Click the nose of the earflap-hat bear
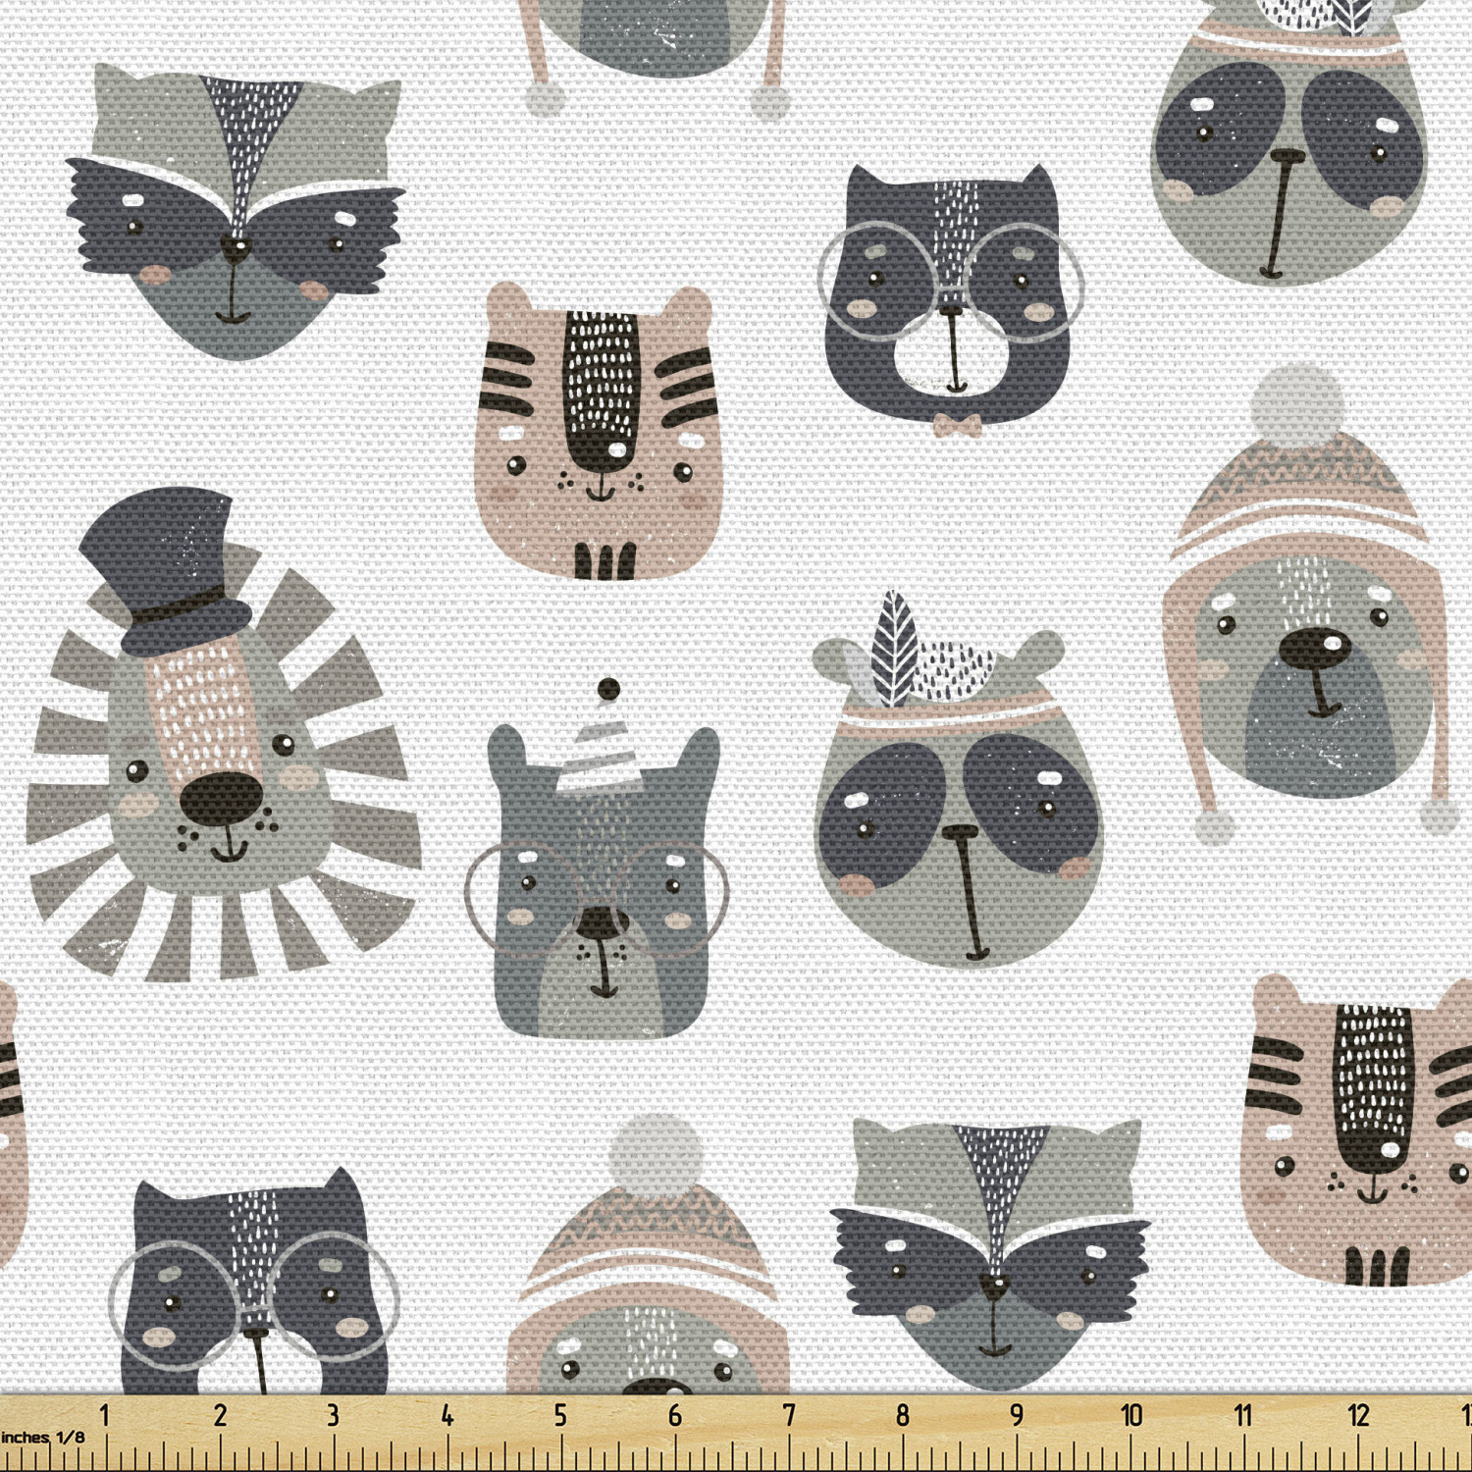Screen dimensions: 1472x1472 tap(1313, 648)
